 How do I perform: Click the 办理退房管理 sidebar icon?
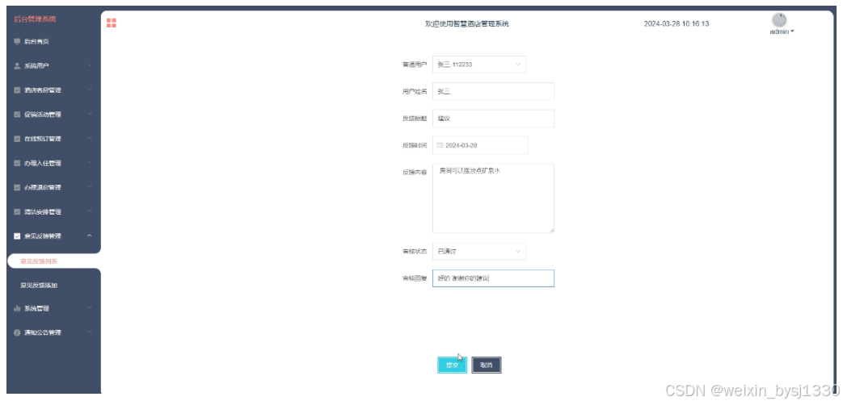tap(17, 187)
